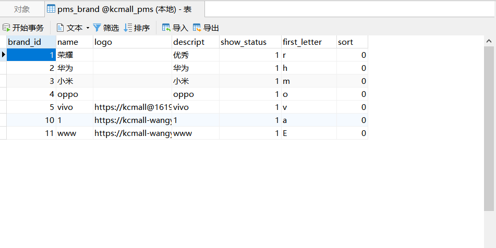This screenshot has height=248, width=496.
Task: Select name cell 华为
Action: [x=75, y=68]
